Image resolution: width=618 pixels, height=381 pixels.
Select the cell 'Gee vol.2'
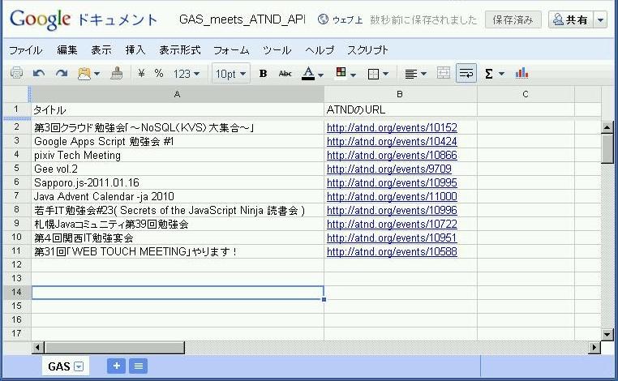[178, 169]
